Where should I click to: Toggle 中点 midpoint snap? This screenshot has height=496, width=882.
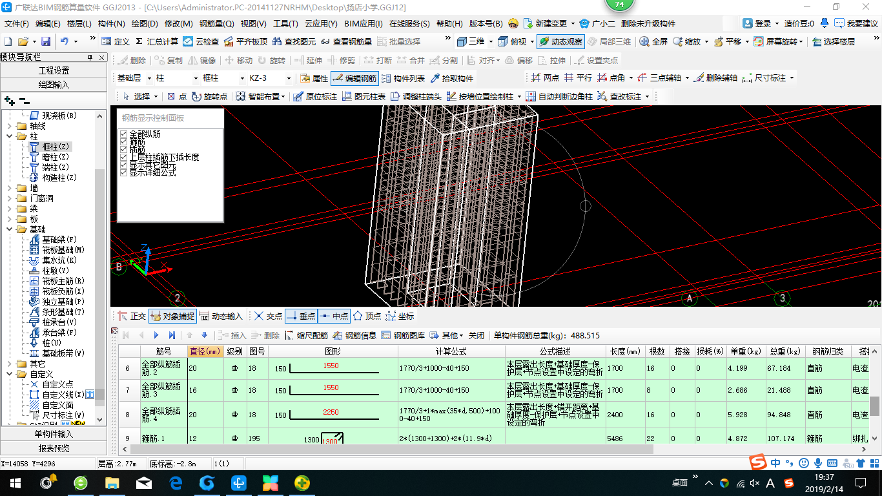(334, 316)
